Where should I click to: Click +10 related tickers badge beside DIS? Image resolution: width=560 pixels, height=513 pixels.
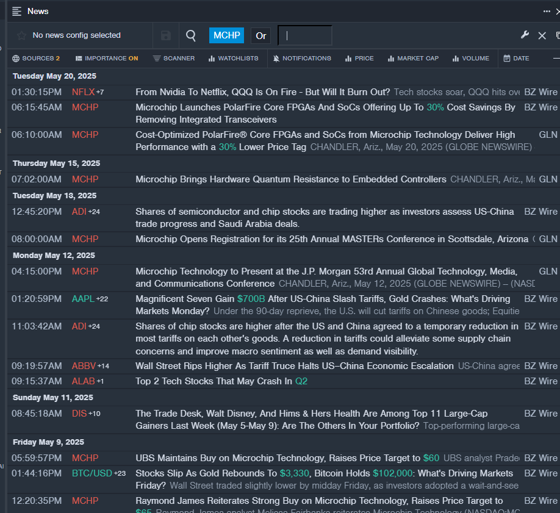pos(95,414)
